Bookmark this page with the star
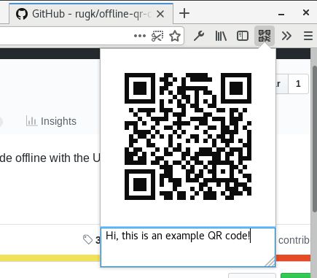The height and width of the screenshot is (278, 317). point(175,36)
